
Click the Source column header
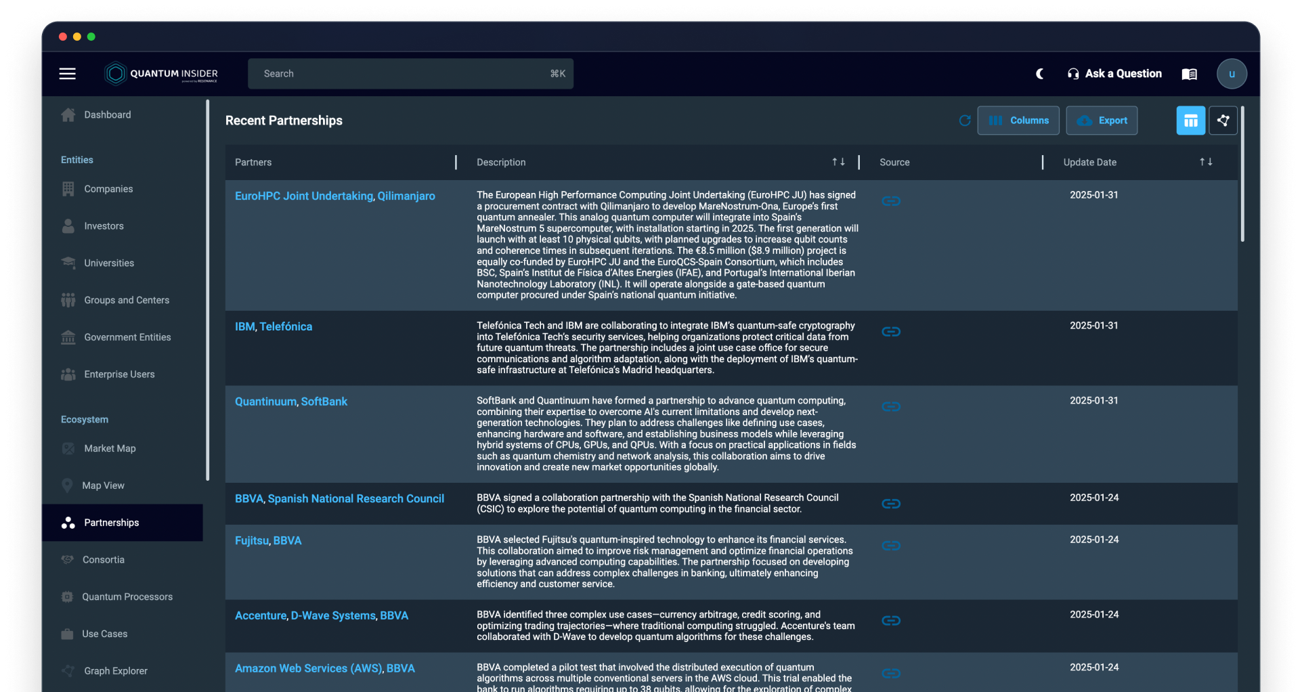tap(894, 163)
